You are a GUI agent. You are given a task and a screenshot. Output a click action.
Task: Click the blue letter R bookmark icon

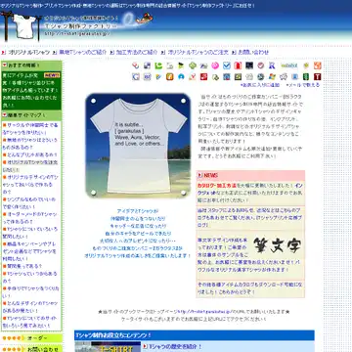[272, 66]
